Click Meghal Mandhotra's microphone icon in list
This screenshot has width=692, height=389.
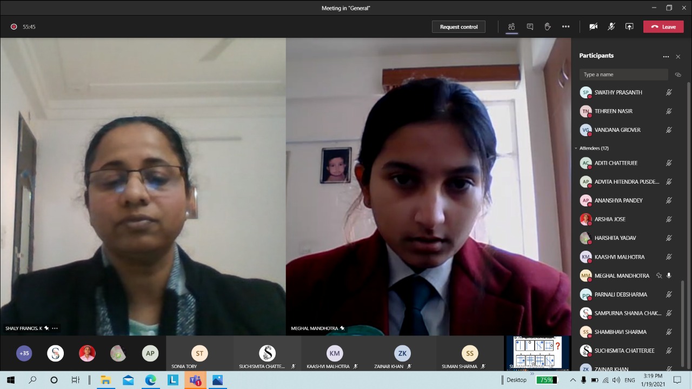point(669,276)
